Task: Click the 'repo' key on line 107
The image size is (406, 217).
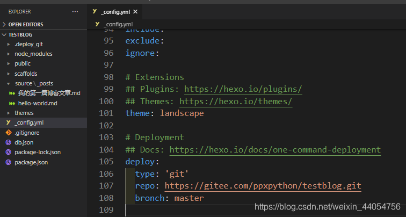Action: pyautogui.click(x=145, y=186)
